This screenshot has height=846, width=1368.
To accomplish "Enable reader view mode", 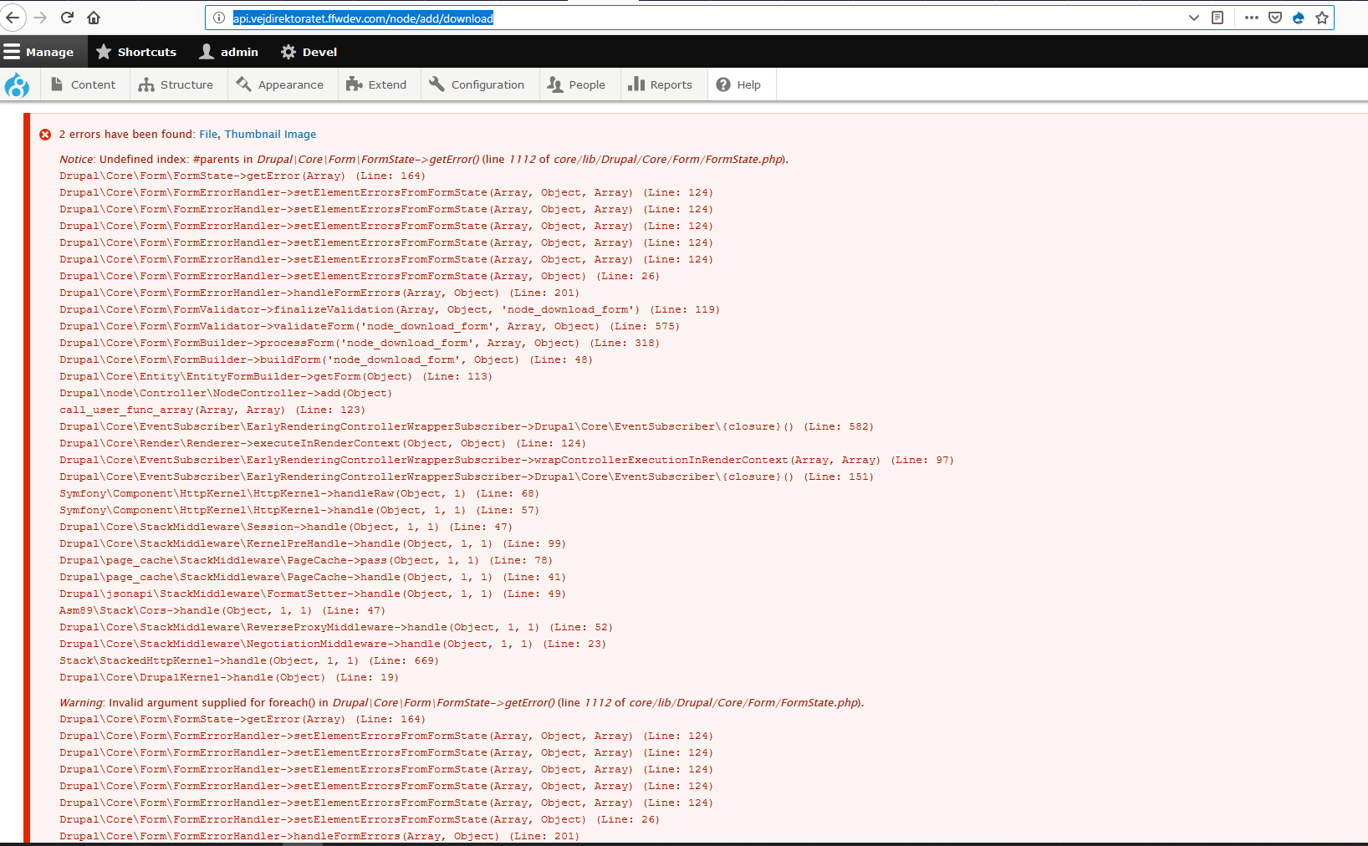I will pyautogui.click(x=1219, y=17).
